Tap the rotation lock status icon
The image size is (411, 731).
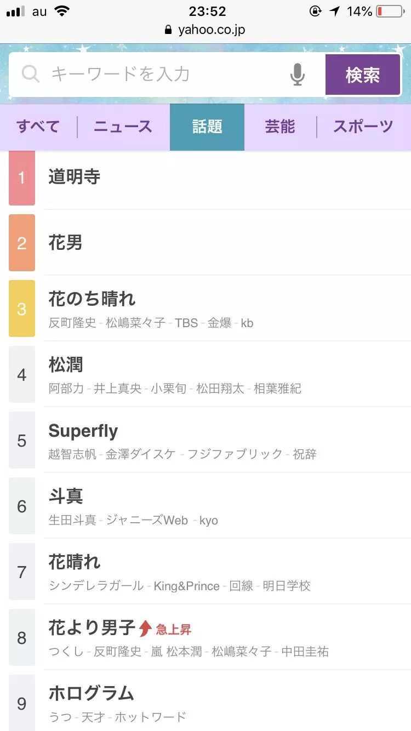[315, 12]
